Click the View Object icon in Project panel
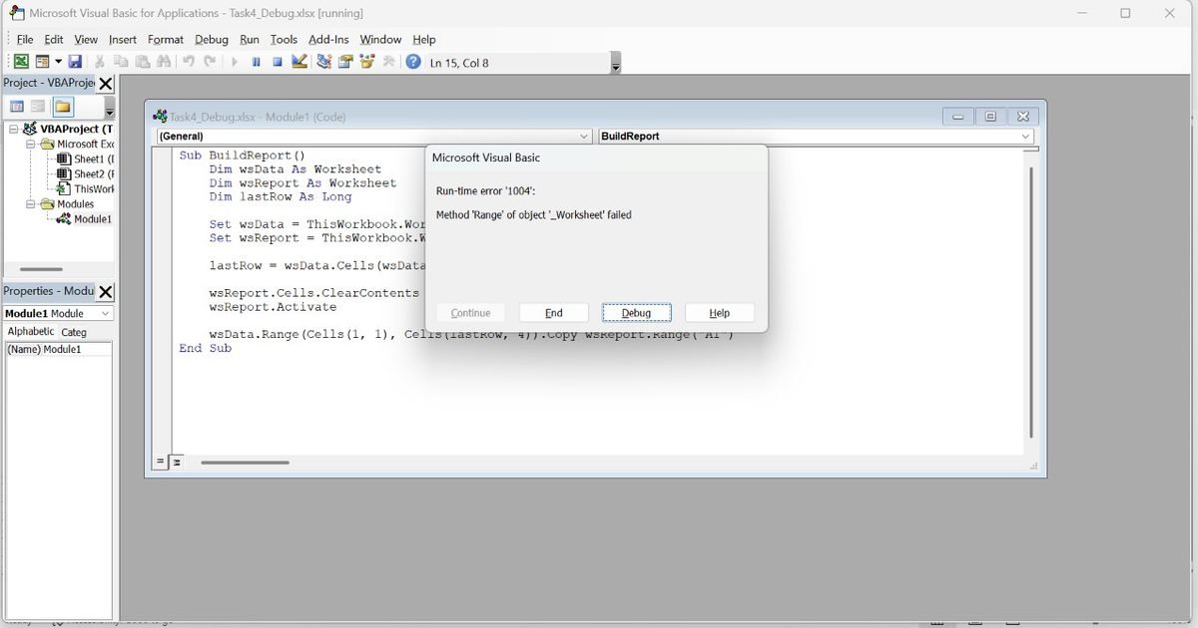 pos(38,107)
